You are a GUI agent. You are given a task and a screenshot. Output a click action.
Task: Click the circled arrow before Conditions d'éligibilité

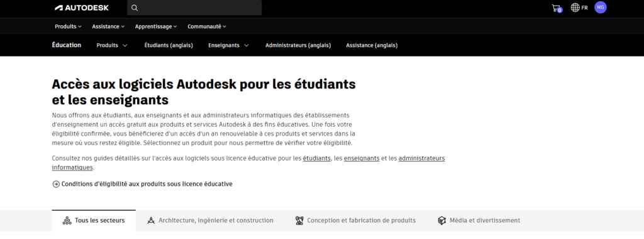coord(56,184)
